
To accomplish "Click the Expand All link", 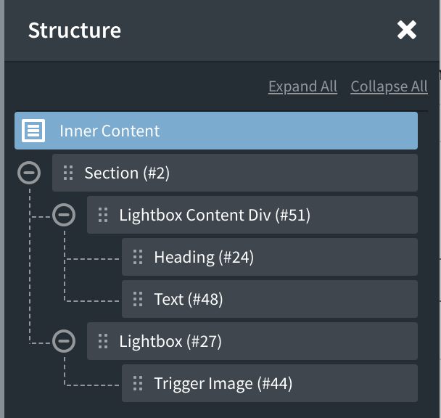I will (302, 86).
